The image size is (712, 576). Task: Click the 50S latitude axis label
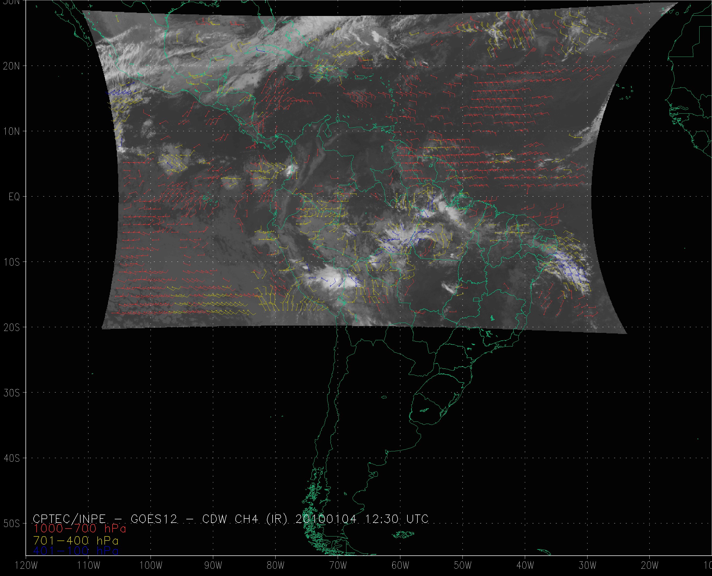tap(11, 524)
